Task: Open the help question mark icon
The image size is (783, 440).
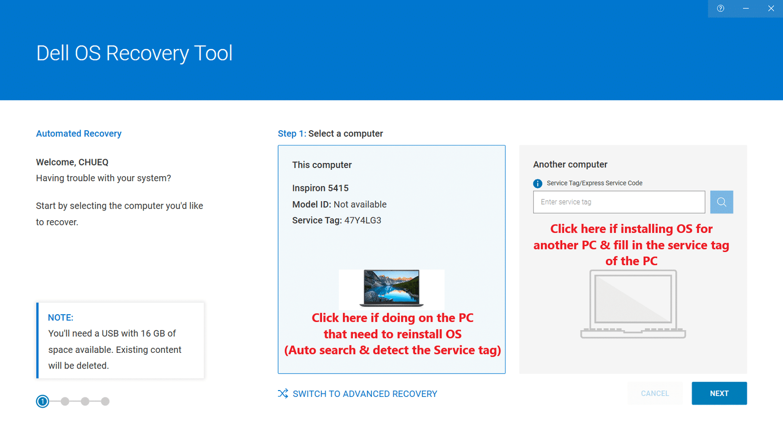Action: pos(720,8)
